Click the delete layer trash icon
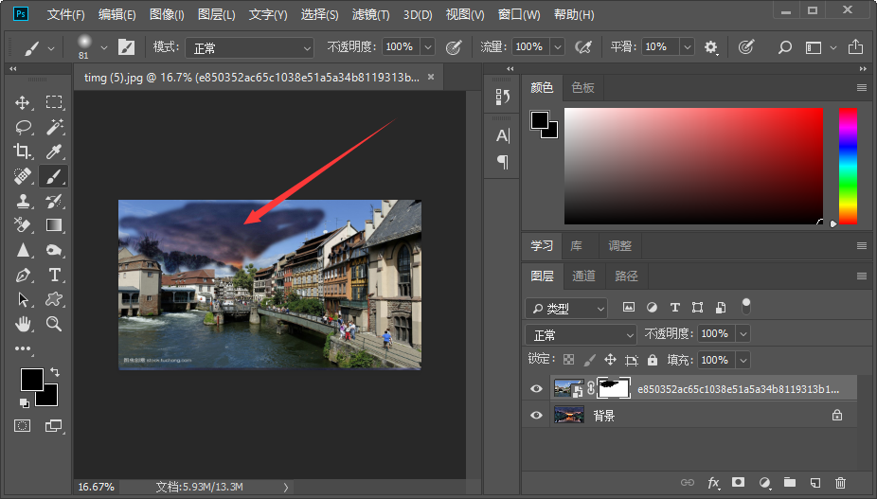This screenshot has height=499, width=877. (x=840, y=483)
